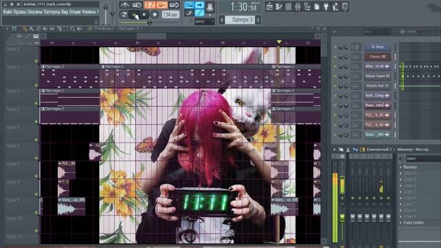Select the Attack Snare 05 channel button
Image resolution: width=441 pixels, height=248 pixels.
(378, 76)
